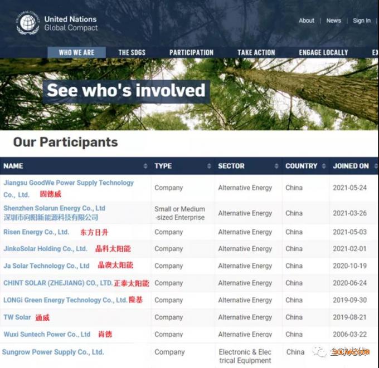Select the 2006-03-22 joined date cell
The image size is (379, 368).
click(x=350, y=335)
